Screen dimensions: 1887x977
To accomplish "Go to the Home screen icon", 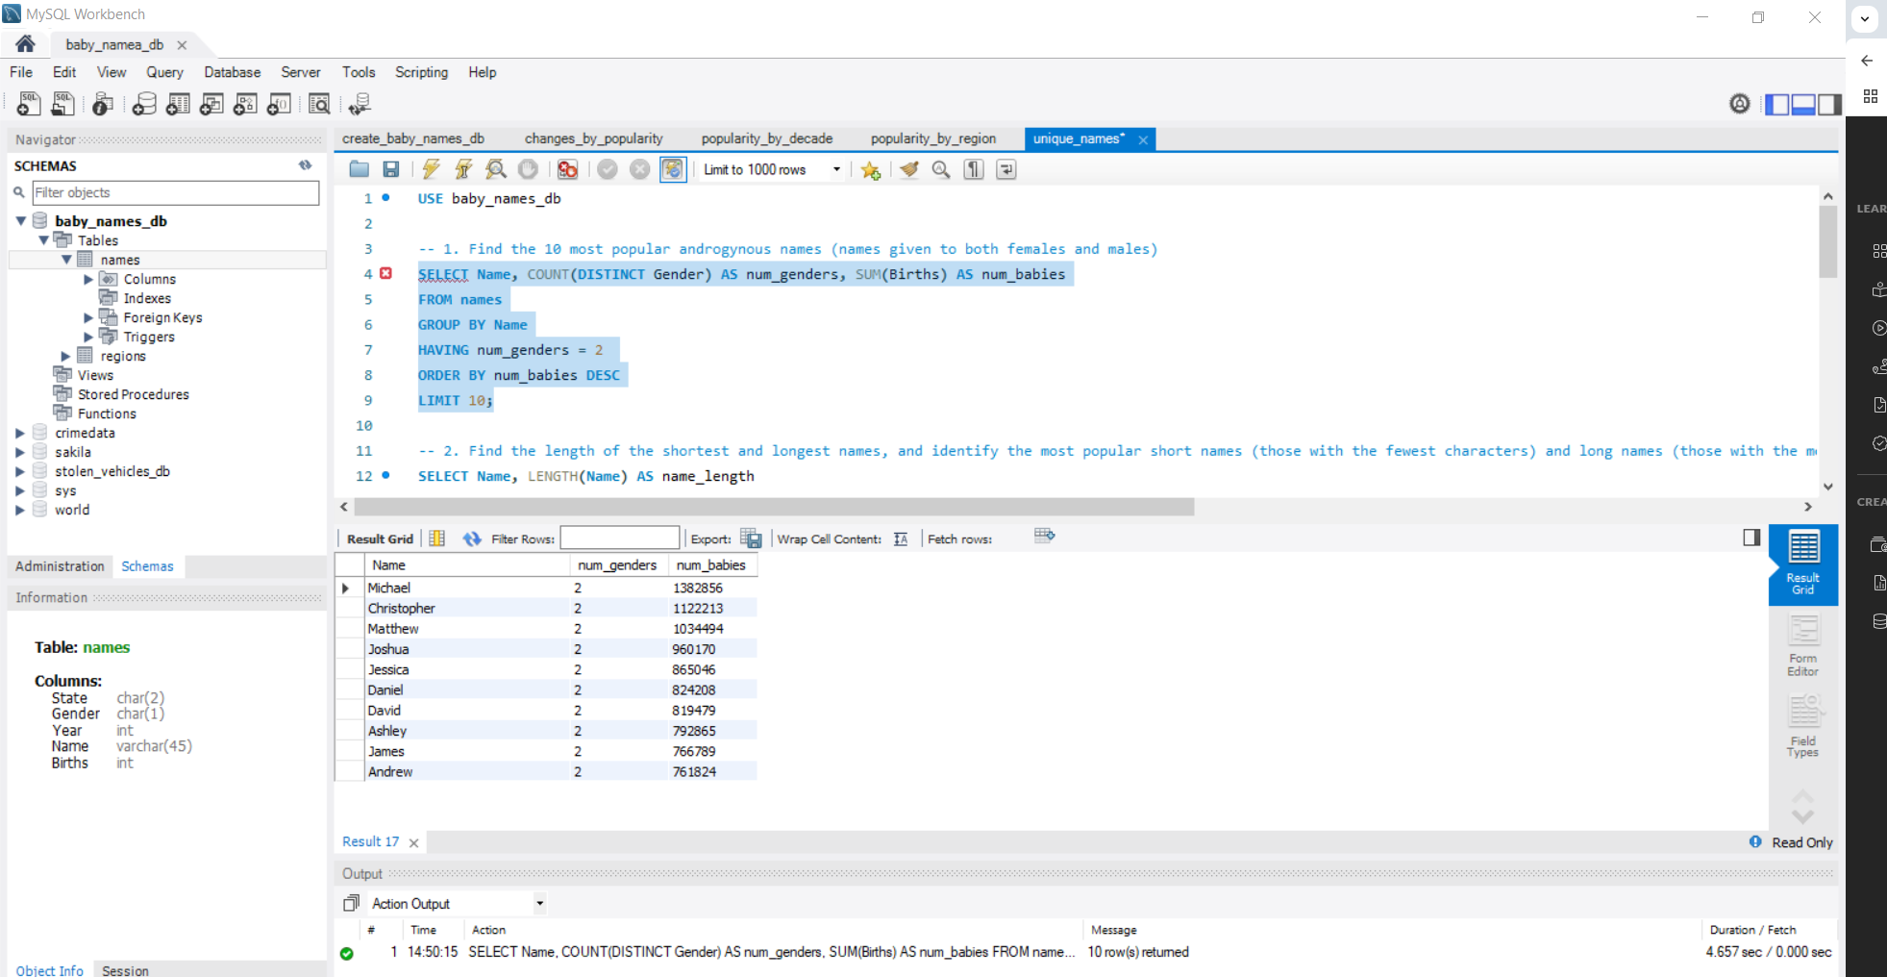I will pyautogui.click(x=26, y=43).
